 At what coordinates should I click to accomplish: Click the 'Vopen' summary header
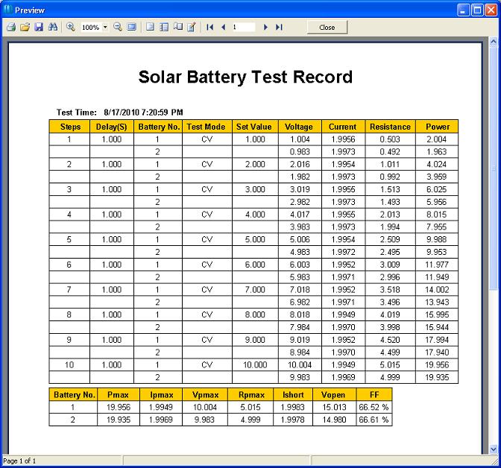coord(333,394)
